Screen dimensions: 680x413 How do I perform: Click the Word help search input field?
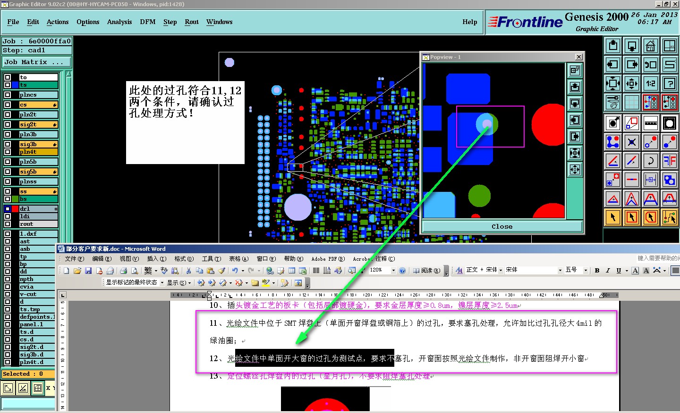[x=658, y=258]
